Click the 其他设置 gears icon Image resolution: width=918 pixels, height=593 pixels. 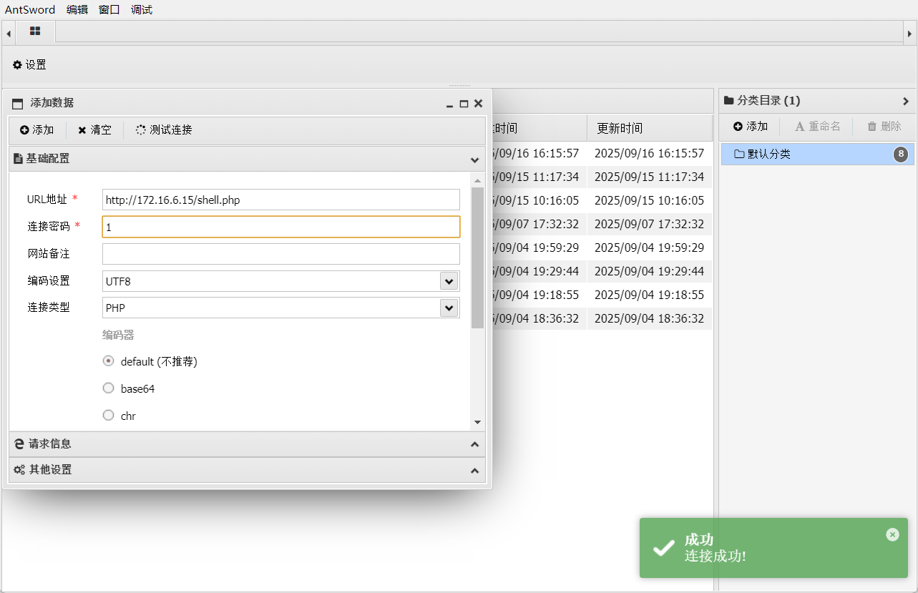(x=19, y=470)
